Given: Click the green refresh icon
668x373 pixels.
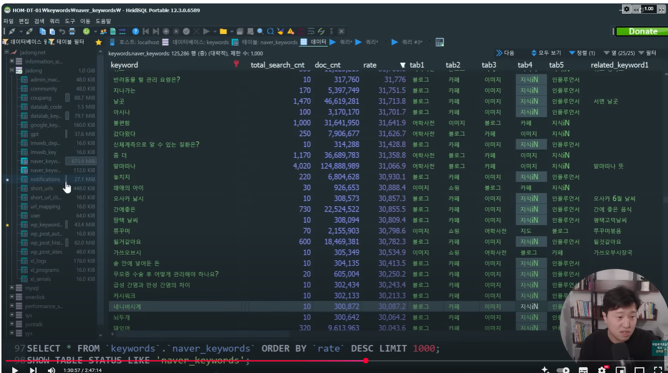Looking at the screenshot, I should (x=86, y=31).
